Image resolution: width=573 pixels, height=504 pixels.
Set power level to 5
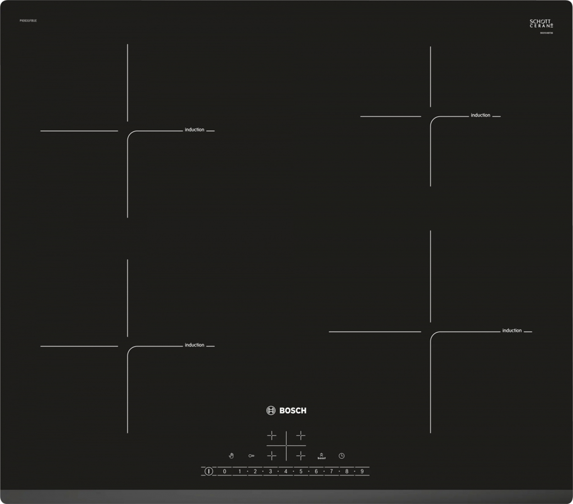tap(301, 471)
